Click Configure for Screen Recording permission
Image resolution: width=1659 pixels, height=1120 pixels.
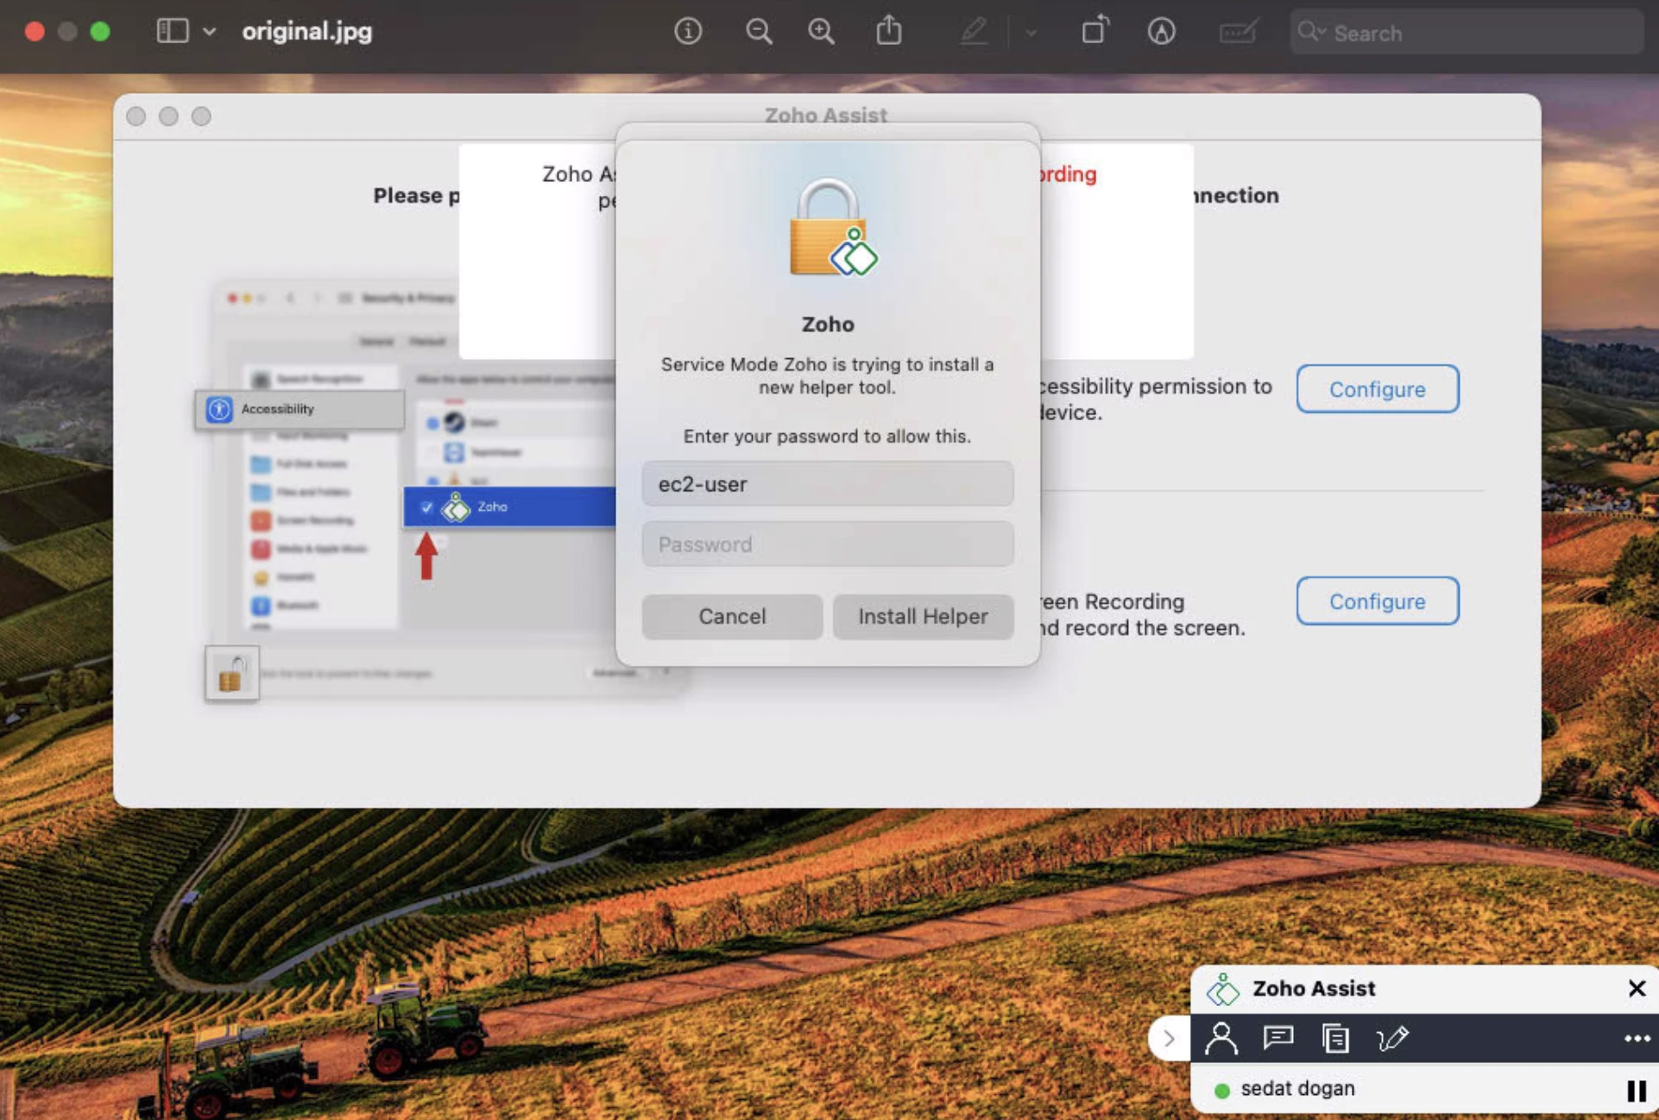click(x=1377, y=601)
